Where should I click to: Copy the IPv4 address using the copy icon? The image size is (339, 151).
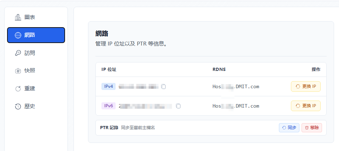pos(163,86)
